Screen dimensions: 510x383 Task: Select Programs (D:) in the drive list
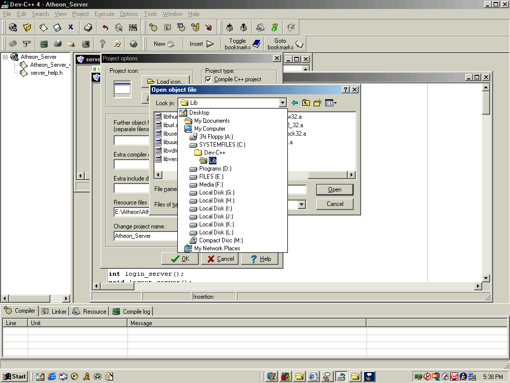(x=215, y=169)
